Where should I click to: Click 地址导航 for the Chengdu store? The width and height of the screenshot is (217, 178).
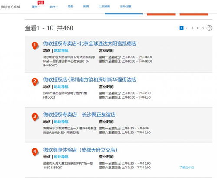coord(61,157)
